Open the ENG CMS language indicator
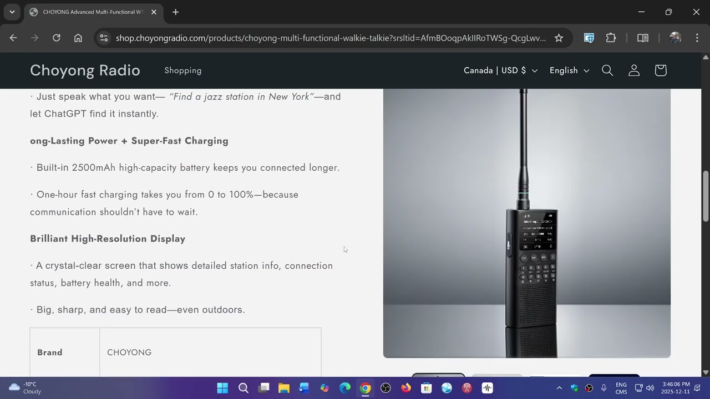The width and height of the screenshot is (710, 399). click(621, 388)
